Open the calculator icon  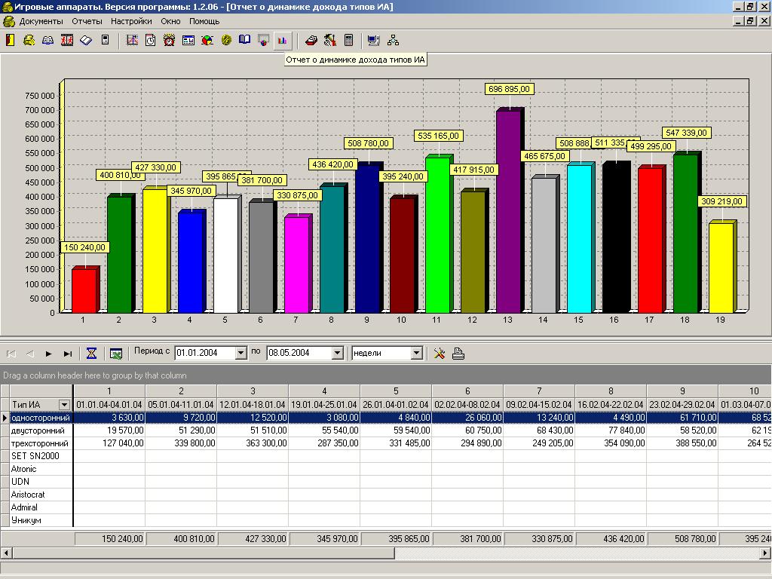[348, 41]
